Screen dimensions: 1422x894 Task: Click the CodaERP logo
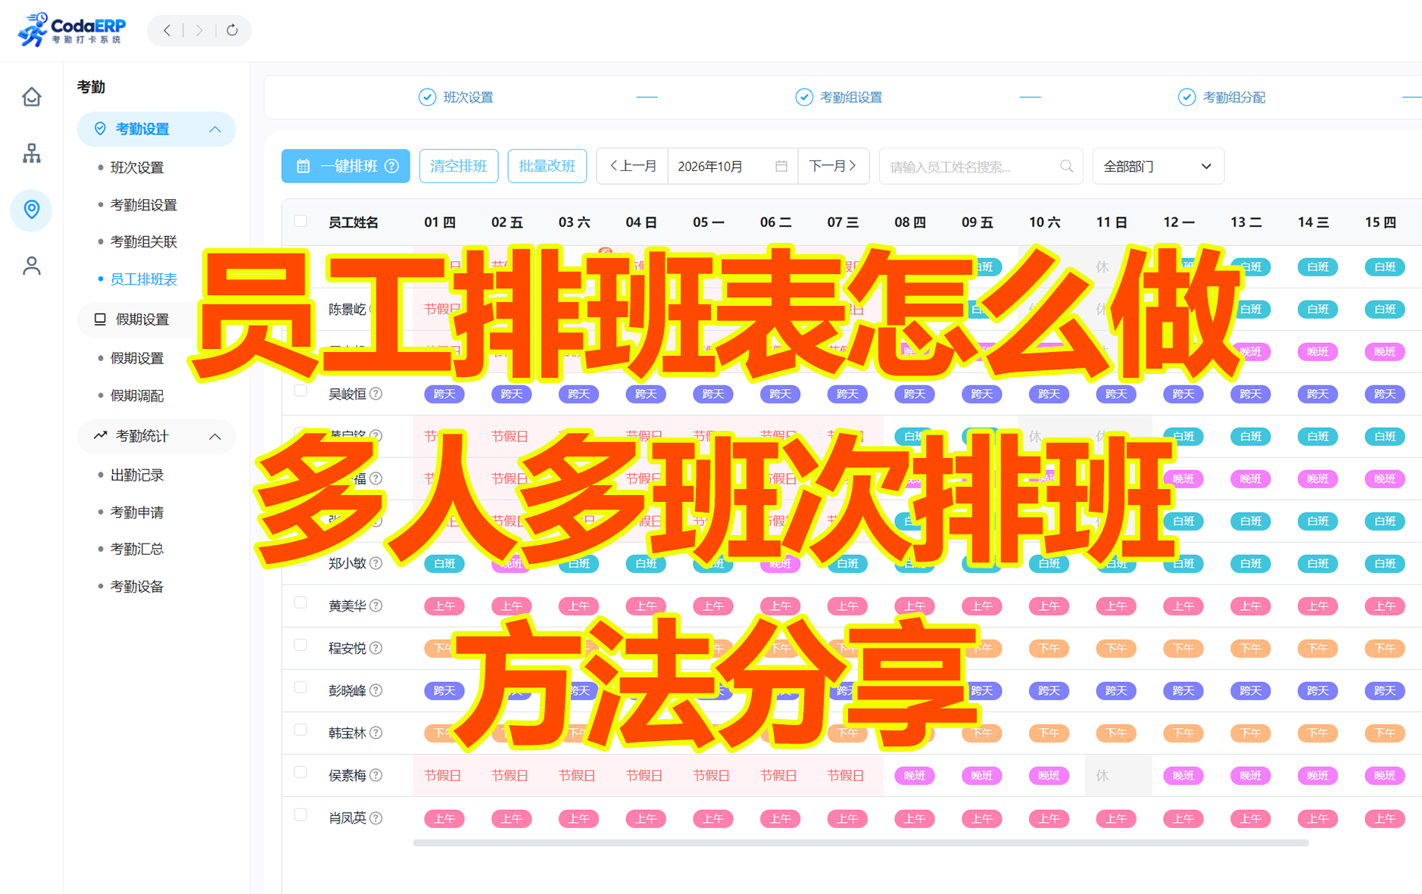(x=72, y=29)
